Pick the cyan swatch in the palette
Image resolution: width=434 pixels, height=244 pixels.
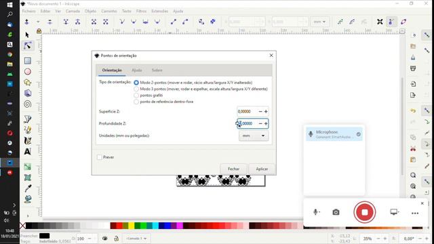155,226
